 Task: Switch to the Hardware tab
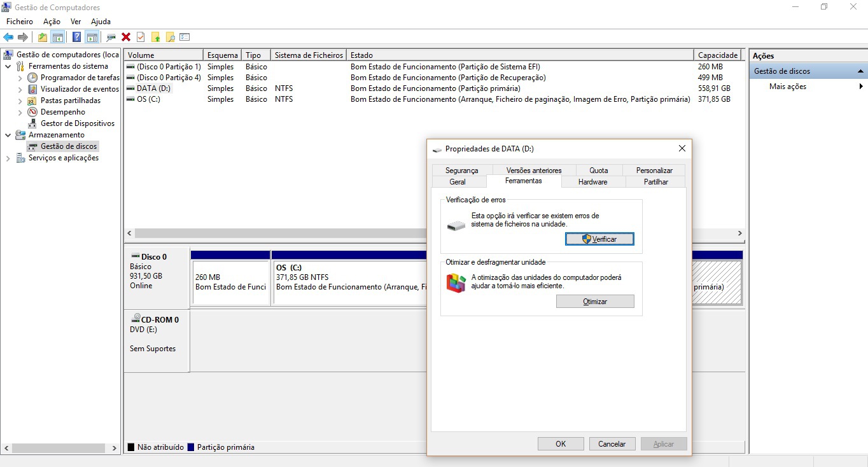592,182
